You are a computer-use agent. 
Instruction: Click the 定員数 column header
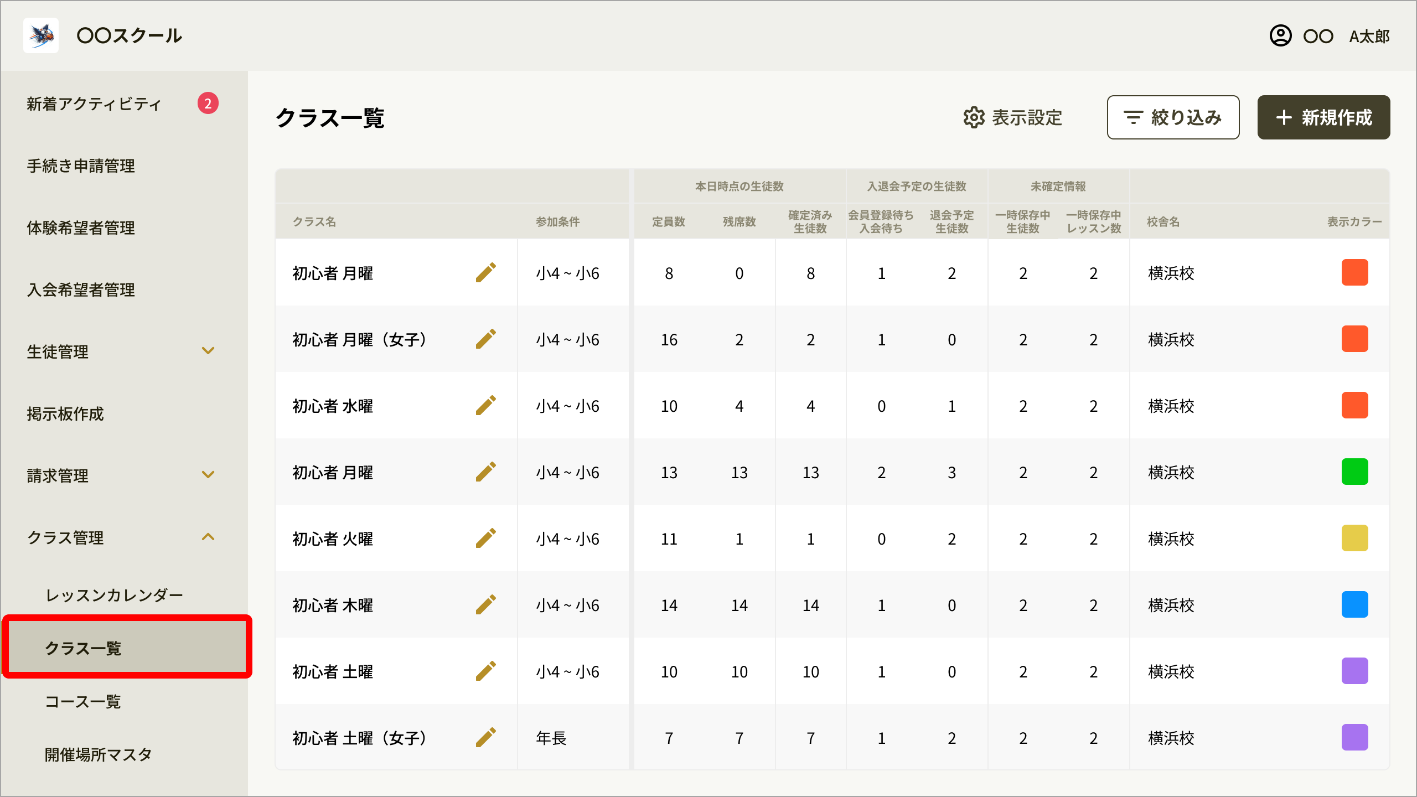point(669,222)
